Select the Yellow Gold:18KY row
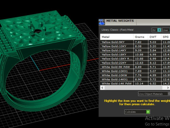This screenshot has width=170, height=128. (135, 54)
